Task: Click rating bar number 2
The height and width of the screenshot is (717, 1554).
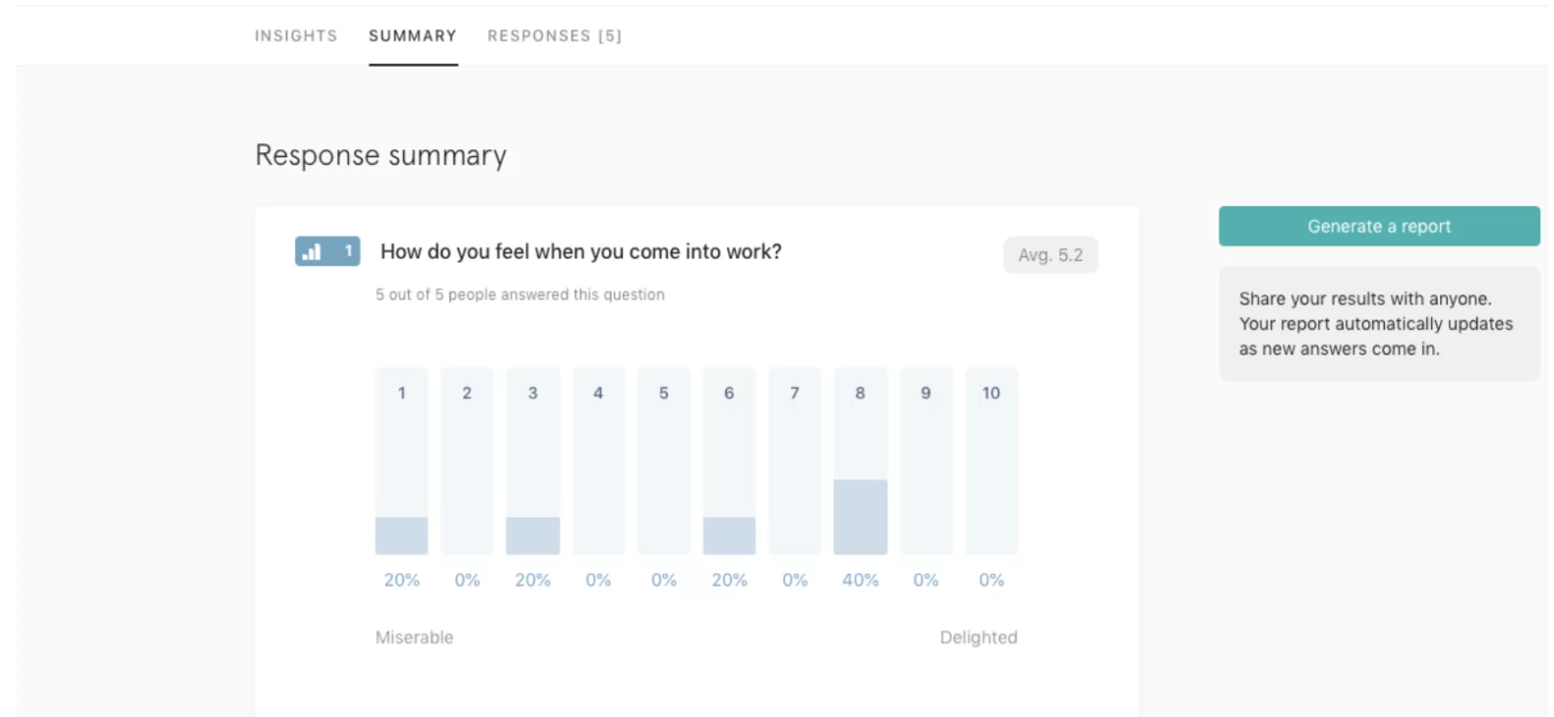Action: [x=467, y=462]
